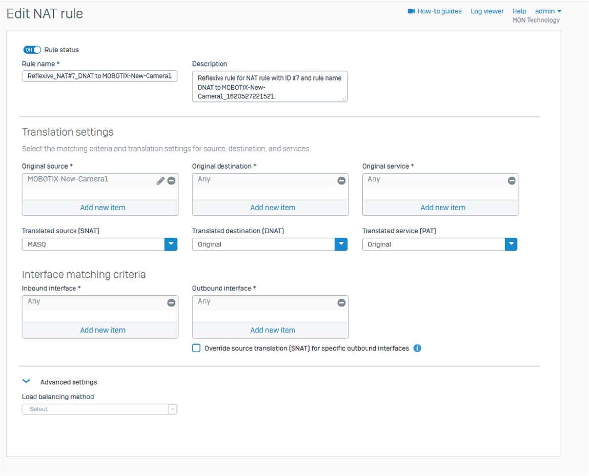The image size is (589, 476).
Task: Enable Override source translation (SNAT) checkbox
Action: 196,348
